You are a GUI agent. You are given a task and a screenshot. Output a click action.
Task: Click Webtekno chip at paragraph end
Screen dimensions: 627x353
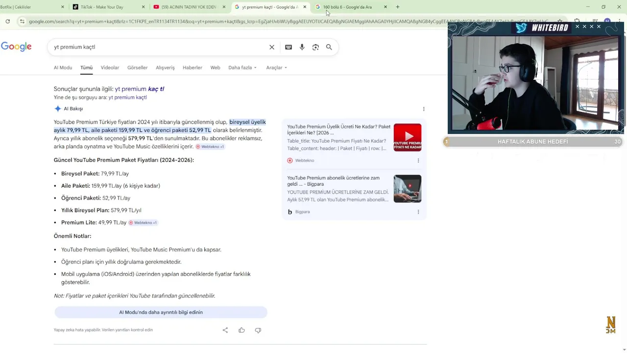tap(210, 147)
